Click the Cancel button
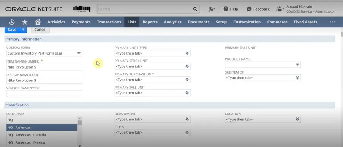This screenshot has height=147, width=343. point(40,30)
